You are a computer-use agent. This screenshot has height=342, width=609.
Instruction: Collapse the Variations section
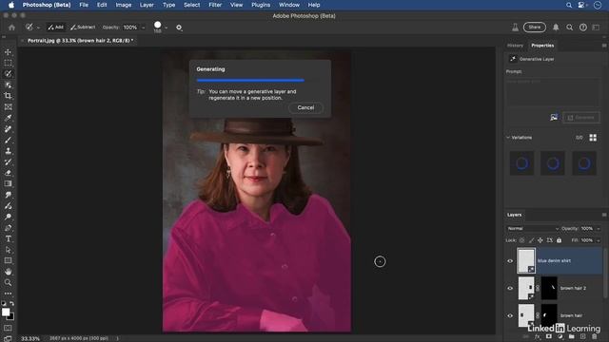508,138
